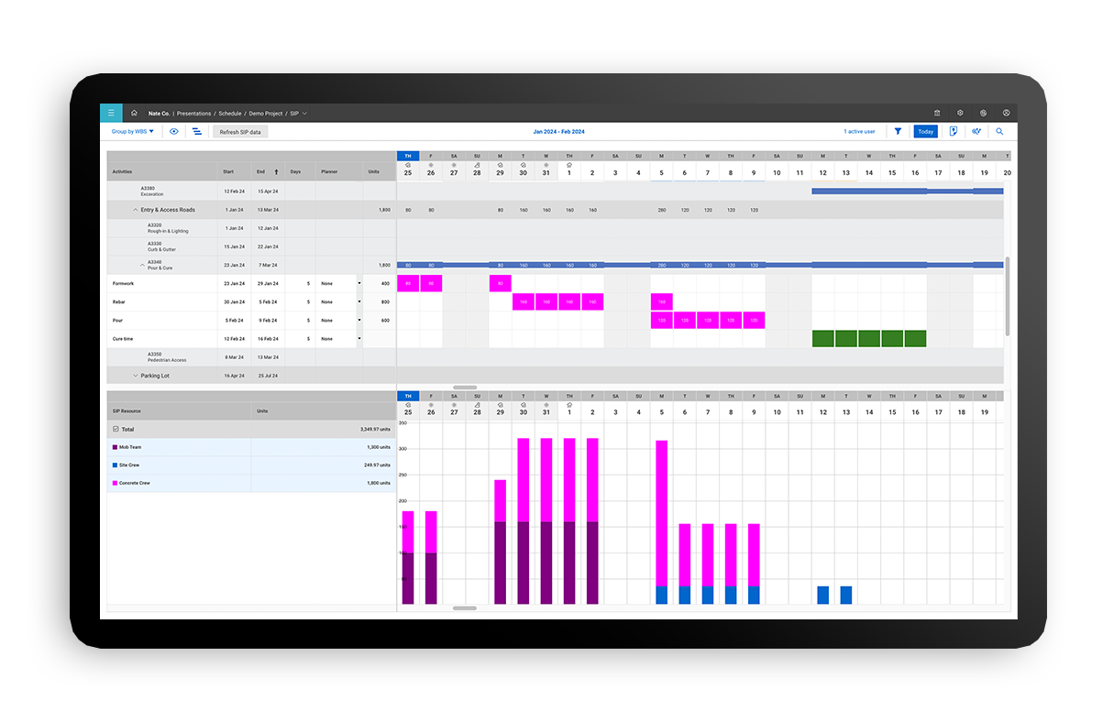This screenshot has height=722, width=1114.
Task: Open the Group by WBS dropdown
Action: coord(130,131)
